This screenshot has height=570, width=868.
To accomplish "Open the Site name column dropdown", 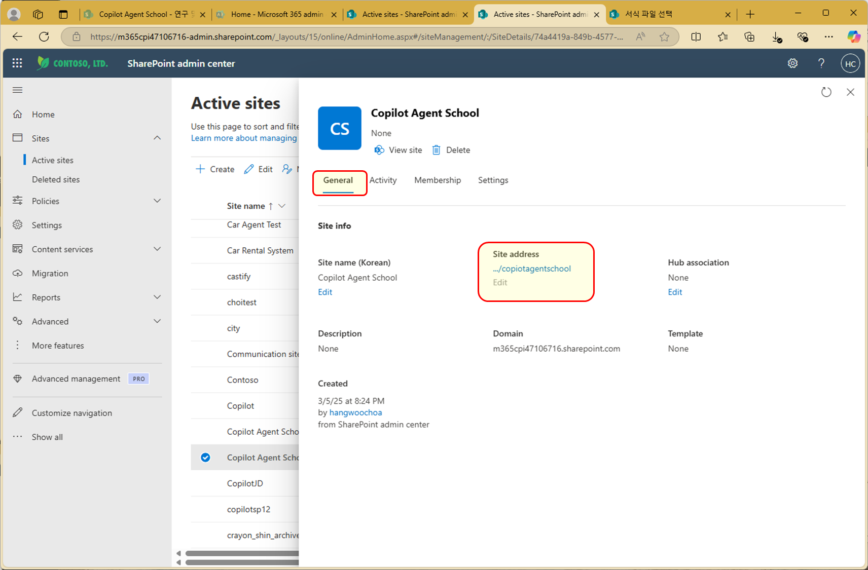I will tap(282, 206).
